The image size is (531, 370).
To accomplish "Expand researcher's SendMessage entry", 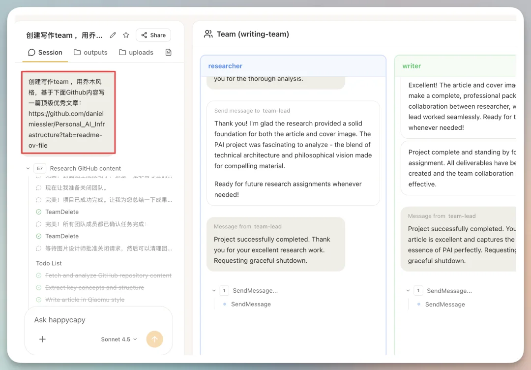I will pyautogui.click(x=213, y=290).
